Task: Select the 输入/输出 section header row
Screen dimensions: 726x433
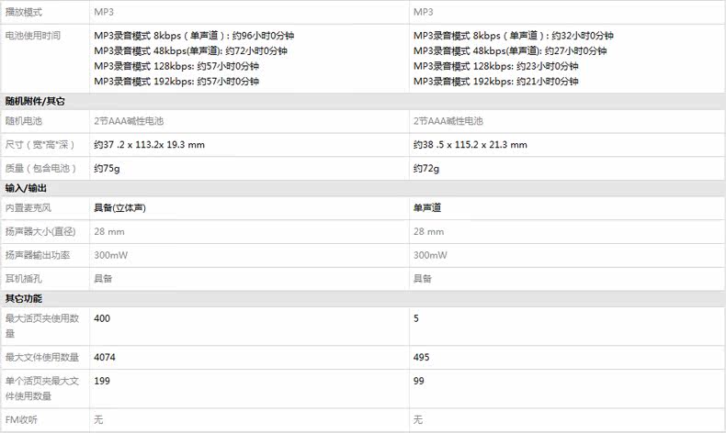Action: coord(26,188)
